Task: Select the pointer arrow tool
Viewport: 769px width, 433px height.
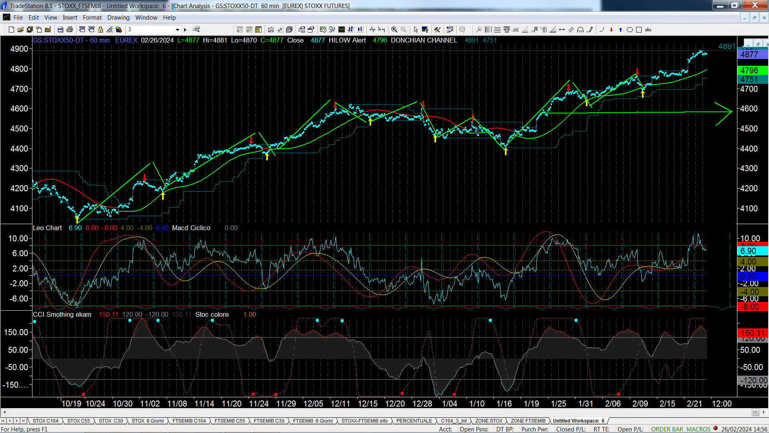Action: 416,30
